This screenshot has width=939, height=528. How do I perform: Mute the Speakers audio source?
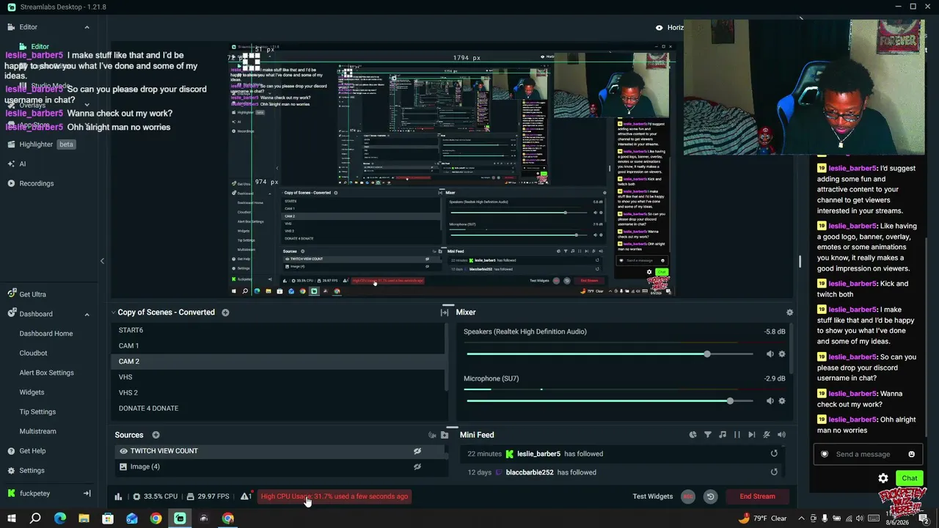pyautogui.click(x=770, y=354)
